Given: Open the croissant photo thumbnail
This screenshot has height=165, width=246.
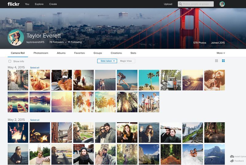Looking at the screenshot, I should tap(40, 80).
